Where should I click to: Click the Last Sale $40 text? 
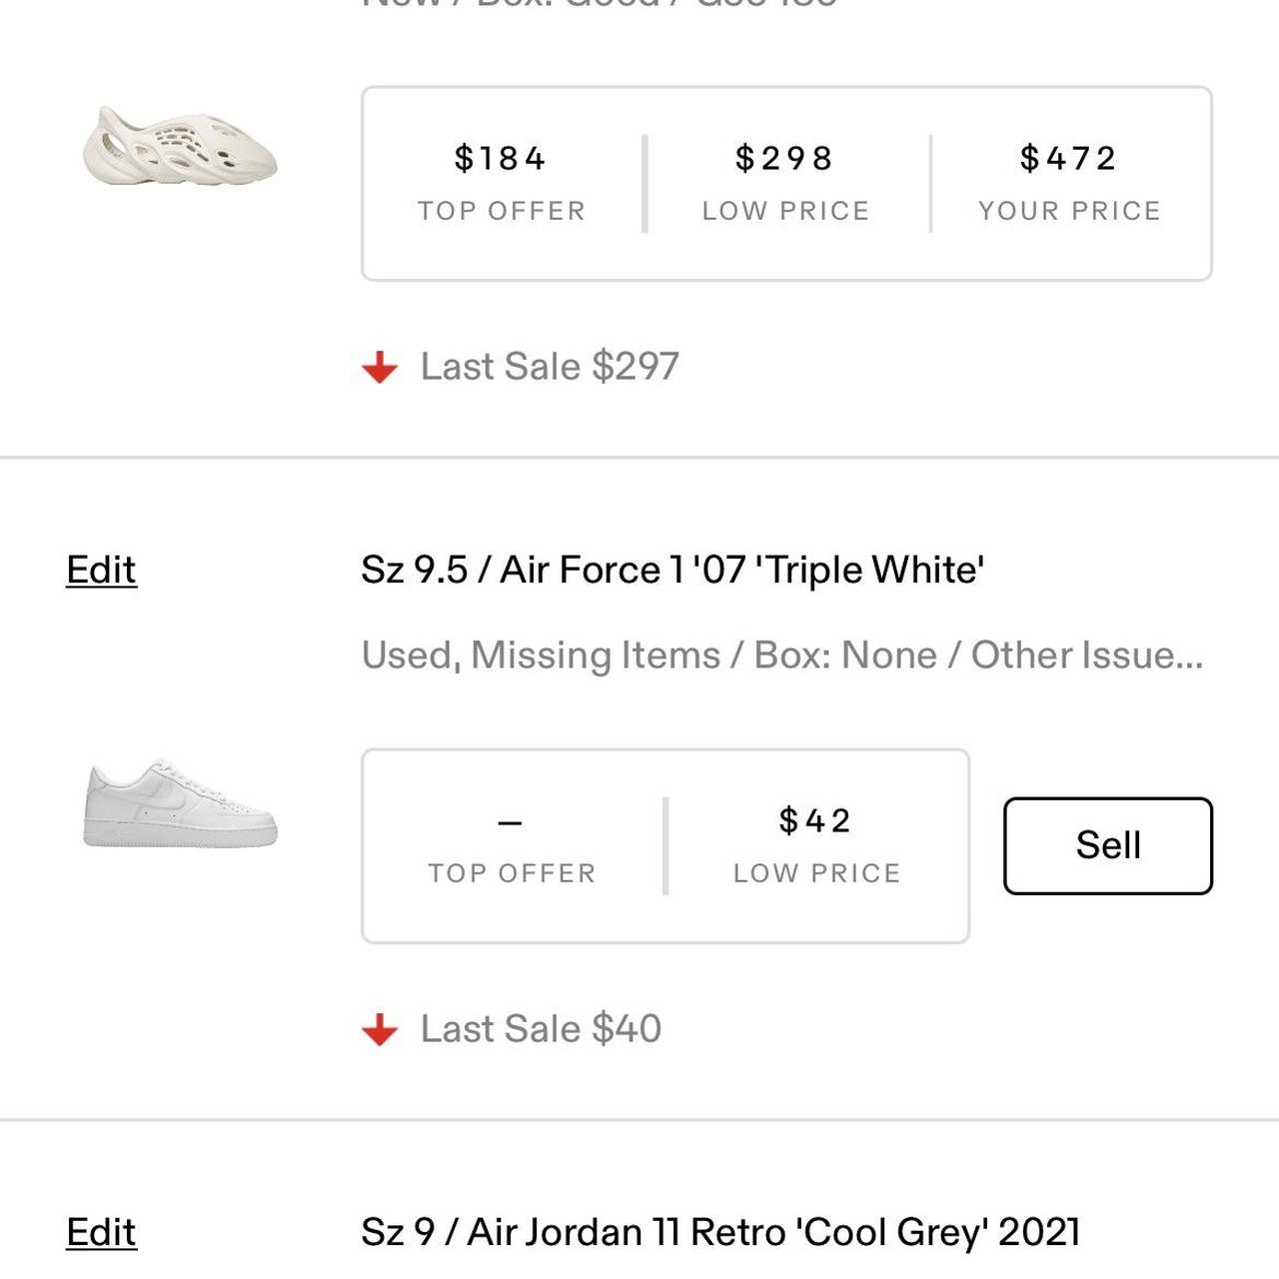540,1028
